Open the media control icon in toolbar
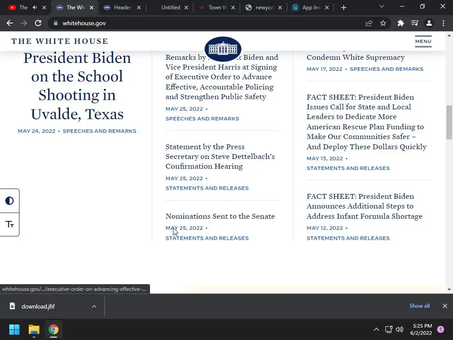 pos(415,23)
